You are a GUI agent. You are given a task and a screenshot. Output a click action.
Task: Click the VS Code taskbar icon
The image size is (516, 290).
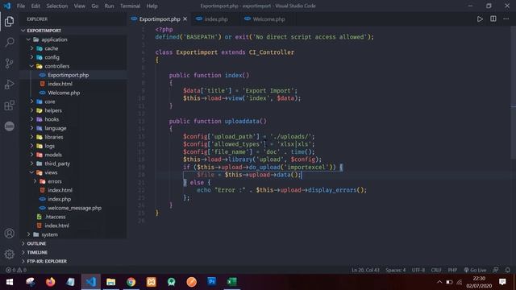click(91, 282)
